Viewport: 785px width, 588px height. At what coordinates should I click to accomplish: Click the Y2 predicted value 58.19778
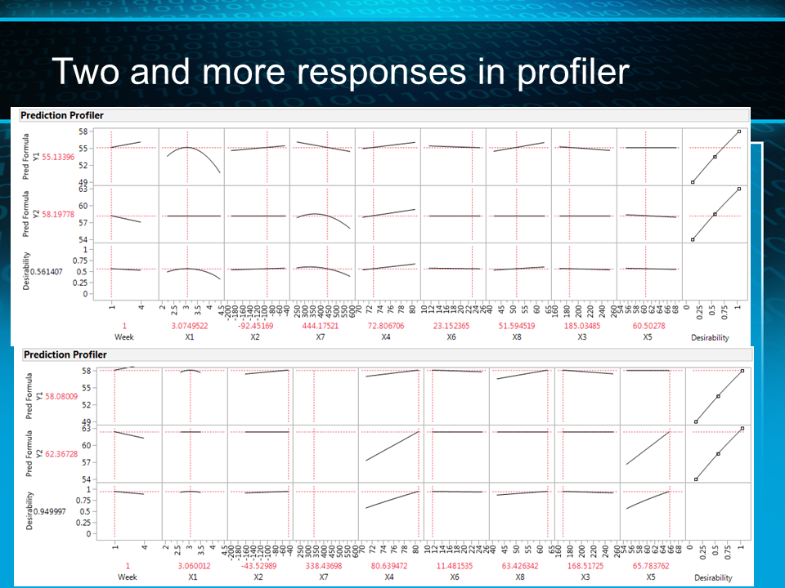pyautogui.click(x=58, y=215)
